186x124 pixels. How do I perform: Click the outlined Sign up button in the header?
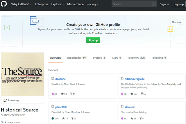pos(179,4)
